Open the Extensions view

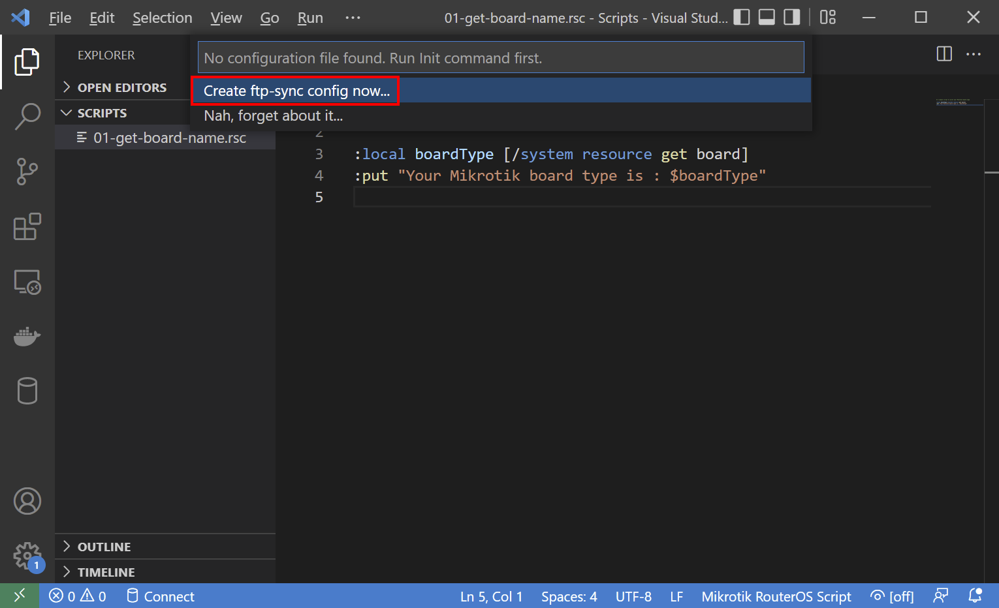coord(27,227)
